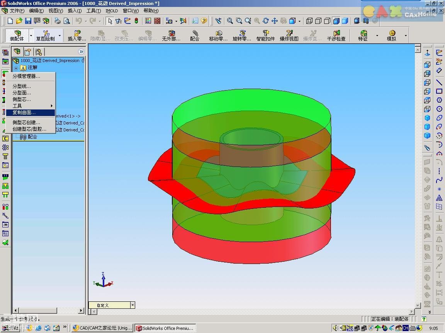The image size is (445, 333).
Task: Click the Smart Fasteners (智能扣件) button
Action: point(265,35)
